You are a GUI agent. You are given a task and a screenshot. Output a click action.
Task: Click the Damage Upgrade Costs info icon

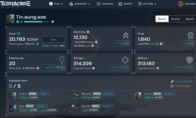point(93,68)
